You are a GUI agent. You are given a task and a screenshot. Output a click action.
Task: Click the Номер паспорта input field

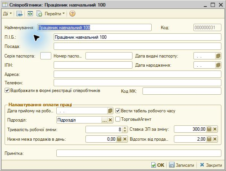point(109,56)
